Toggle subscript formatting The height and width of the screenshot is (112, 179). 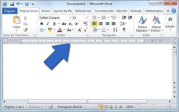coord(71,24)
